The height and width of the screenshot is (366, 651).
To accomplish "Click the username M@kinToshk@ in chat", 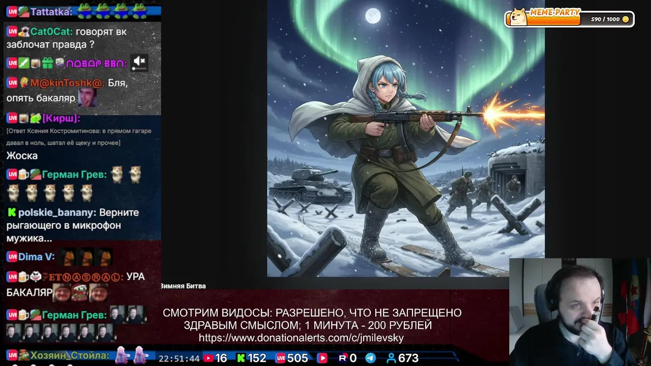I will point(68,82).
